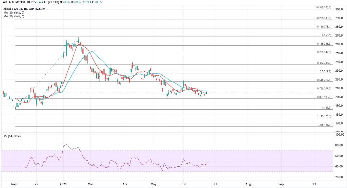
Task: Click the Aug date label on time axis
Action: coord(248,184)
